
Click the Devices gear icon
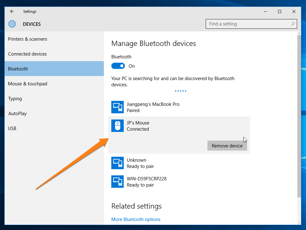click(12, 24)
